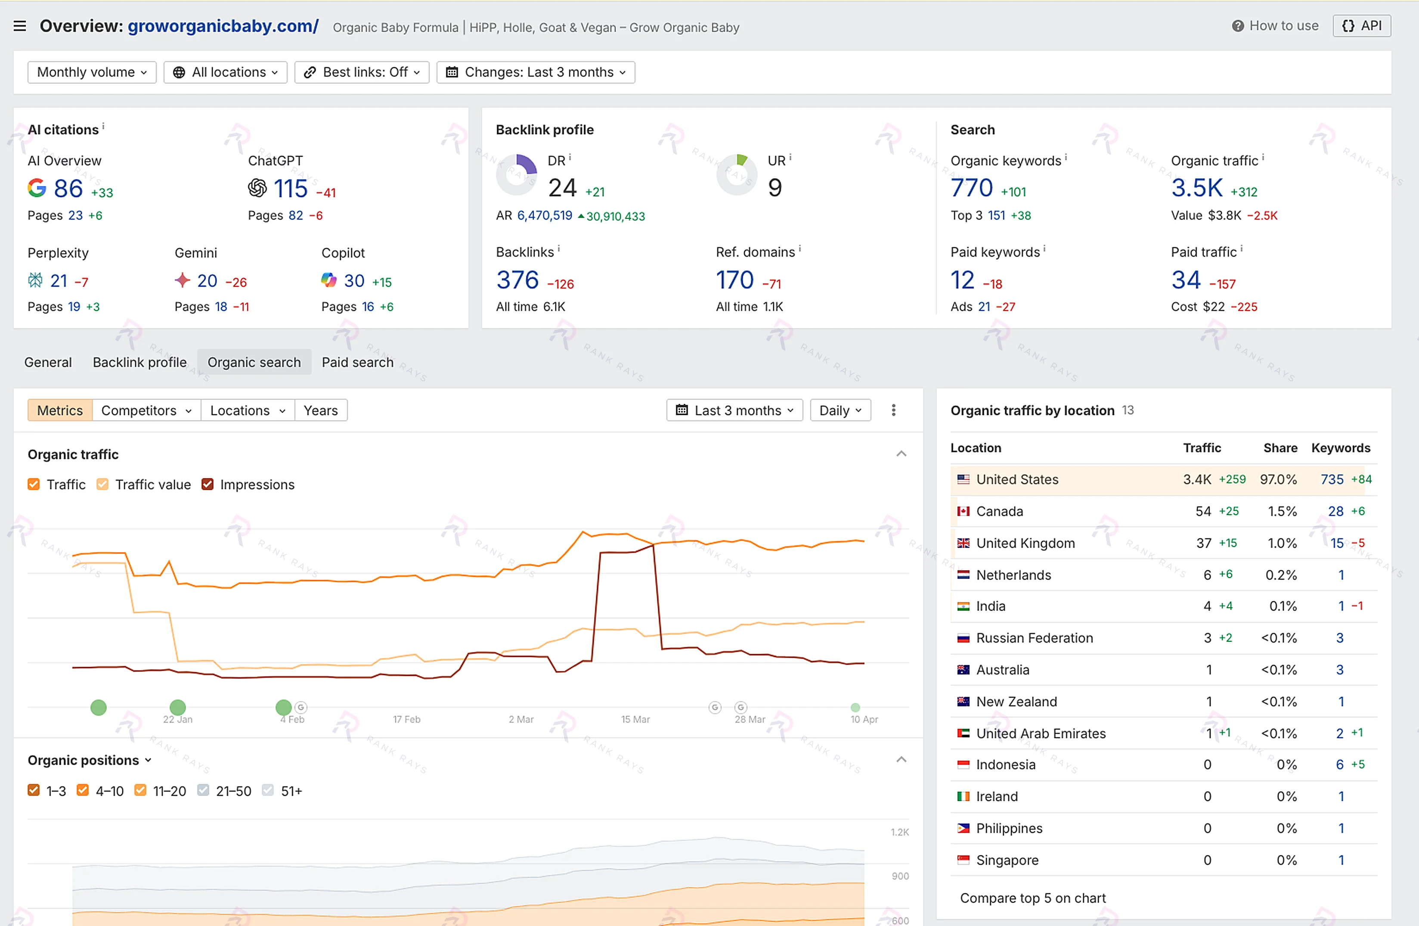Open United States keywords count 735
The height and width of the screenshot is (926, 1419).
pyautogui.click(x=1332, y=479)
